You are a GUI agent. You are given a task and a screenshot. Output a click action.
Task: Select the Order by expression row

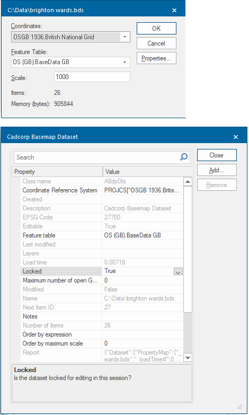pyautogui.click(x=102, y=334)
